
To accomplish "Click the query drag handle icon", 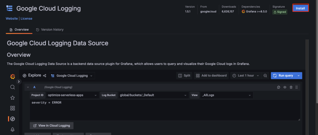I will (x=297, y=87).
